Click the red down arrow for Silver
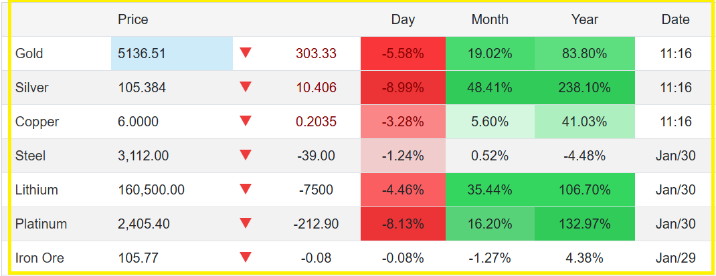This screenshot has width=716, height=276. 246,87
